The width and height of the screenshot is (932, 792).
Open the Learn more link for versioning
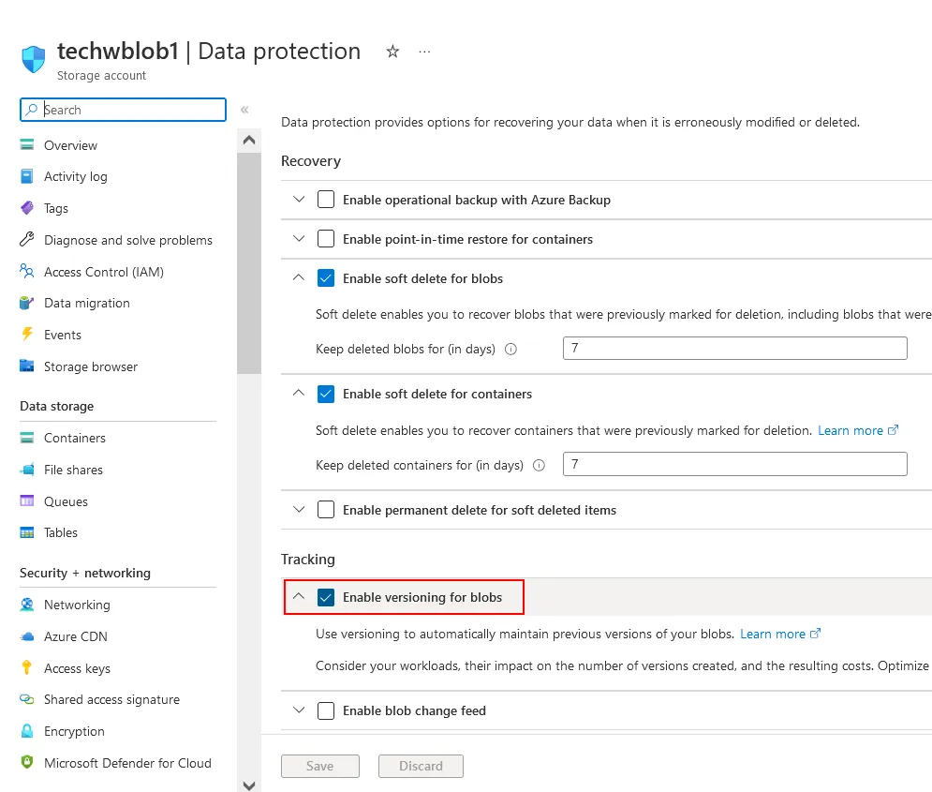click(x=773, y=634)
